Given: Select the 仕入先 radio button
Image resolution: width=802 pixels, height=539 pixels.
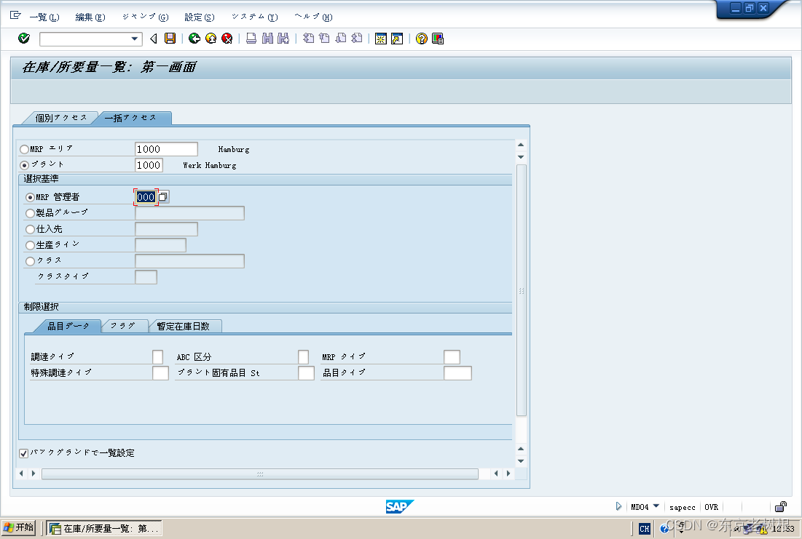Looking at the screenshot, I should click(x=29, y=228).
